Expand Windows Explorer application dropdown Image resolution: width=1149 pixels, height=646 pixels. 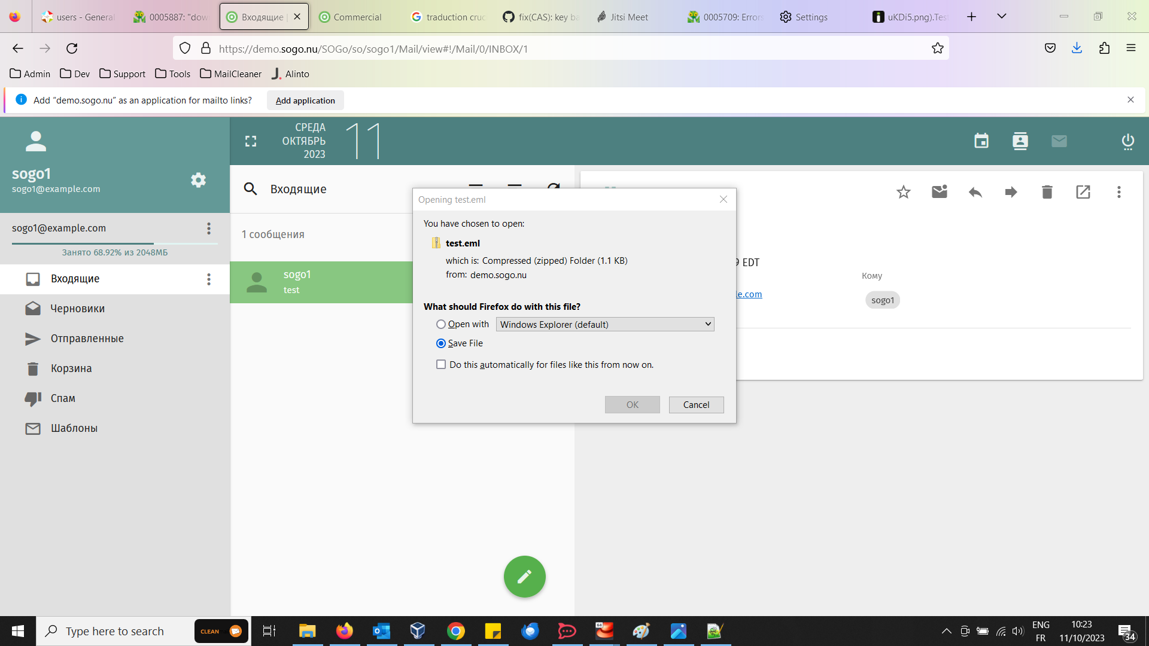(605, 324)
